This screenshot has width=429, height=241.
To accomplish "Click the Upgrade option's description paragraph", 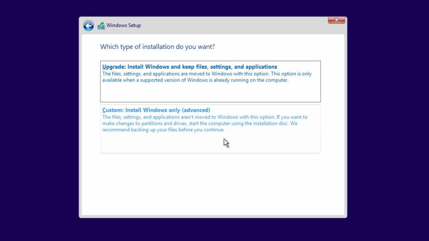I will coord(207,77).
